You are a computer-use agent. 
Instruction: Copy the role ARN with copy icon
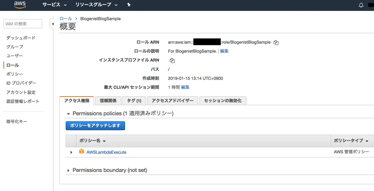pos(276,43)
